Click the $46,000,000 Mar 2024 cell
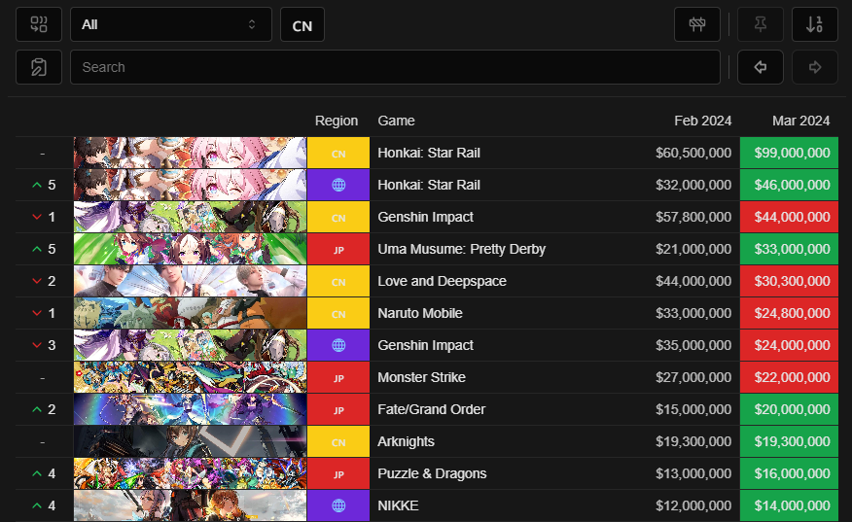 coord(789,185)
